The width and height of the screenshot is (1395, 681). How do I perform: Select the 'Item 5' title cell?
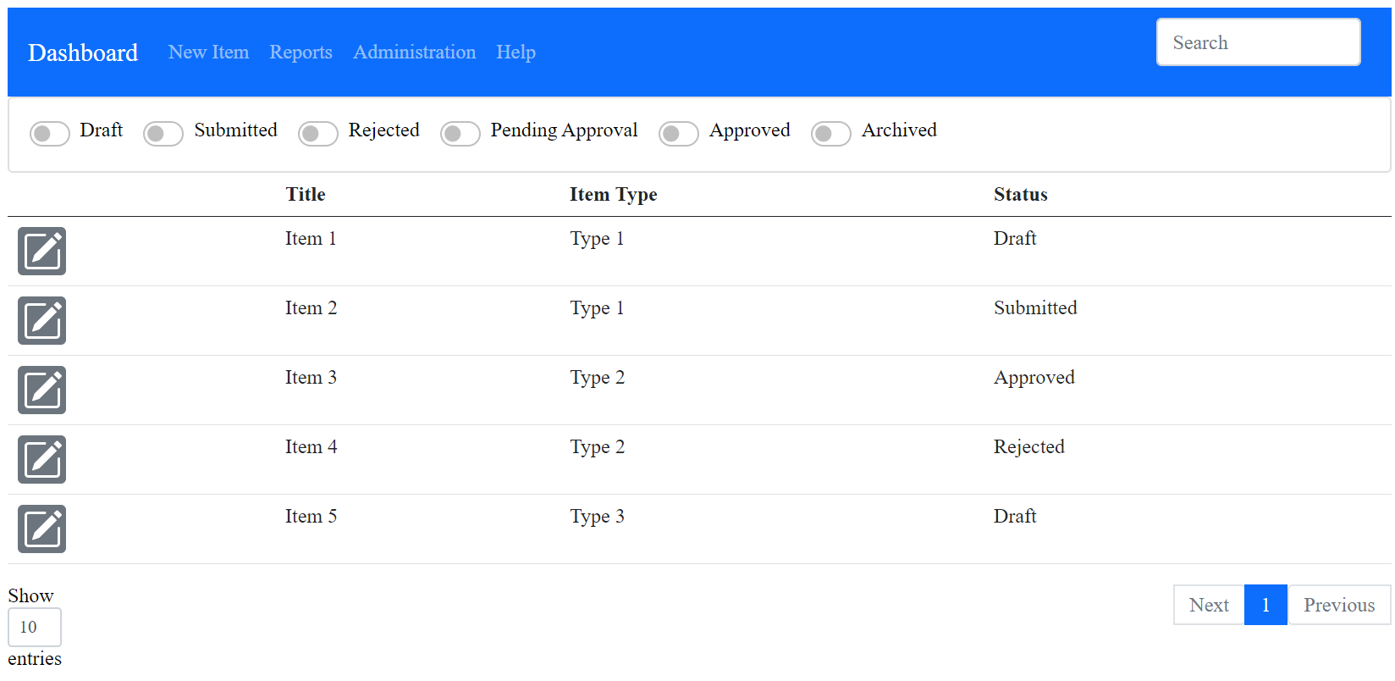[x=311, y=516]
